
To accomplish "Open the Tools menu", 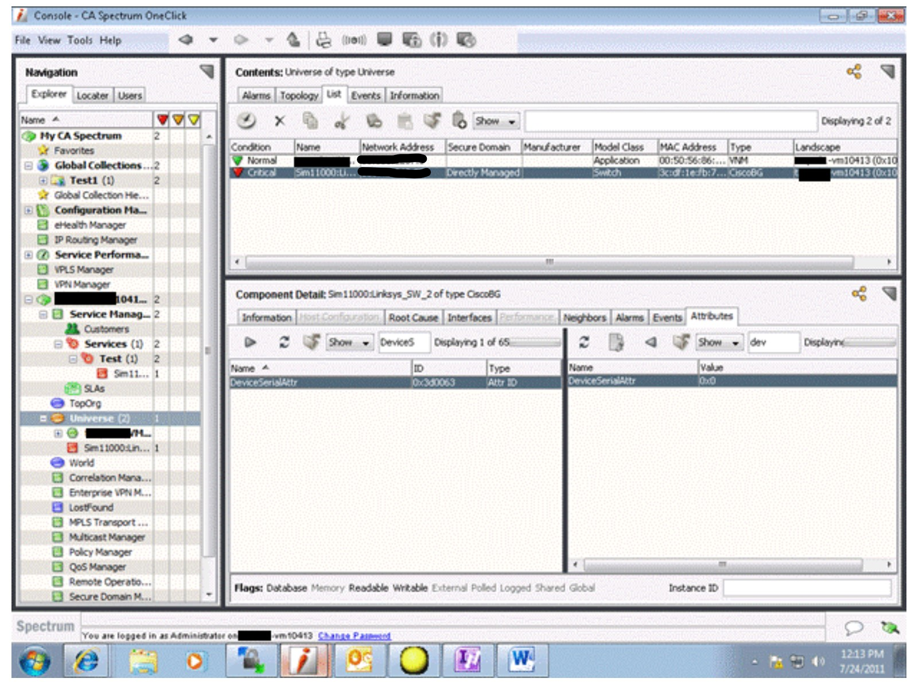I will [80, 40].
